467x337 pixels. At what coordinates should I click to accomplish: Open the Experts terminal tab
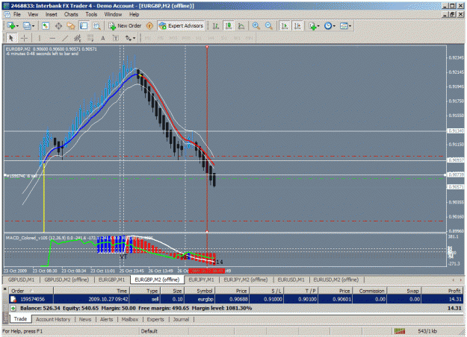coord(155,319)
